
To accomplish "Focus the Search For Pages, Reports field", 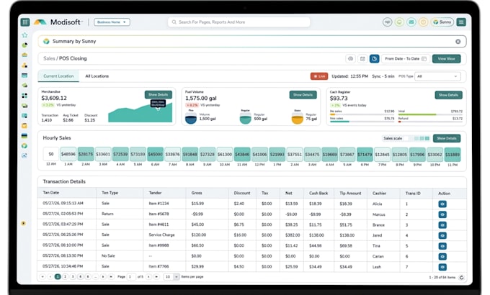I will coord(239,22).
